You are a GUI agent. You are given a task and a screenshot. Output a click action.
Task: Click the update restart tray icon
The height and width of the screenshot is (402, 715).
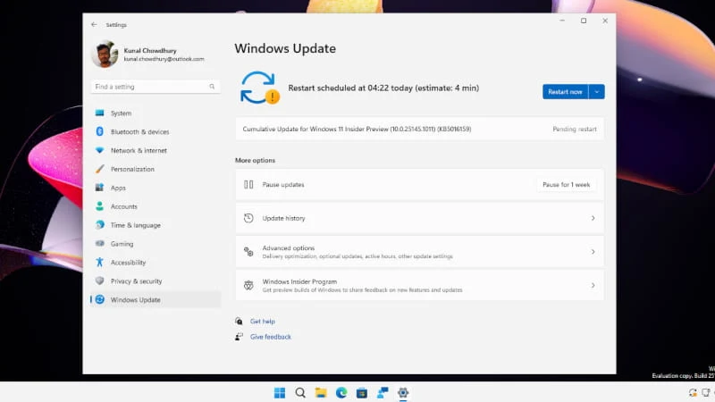tap(693, 392)
